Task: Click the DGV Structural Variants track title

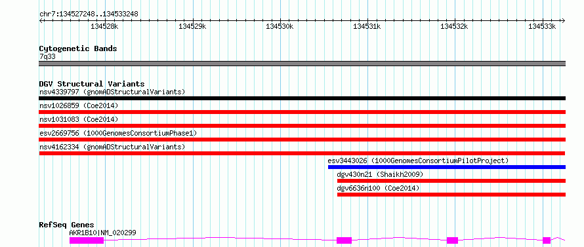Action: 92,84
